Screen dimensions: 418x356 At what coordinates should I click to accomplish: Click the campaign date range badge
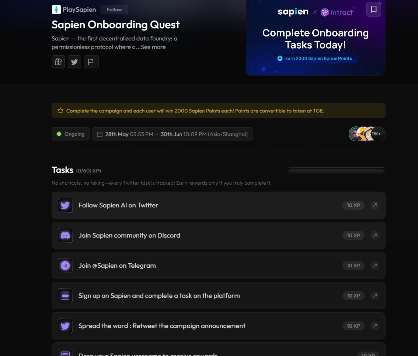click(x=173, y=134)
